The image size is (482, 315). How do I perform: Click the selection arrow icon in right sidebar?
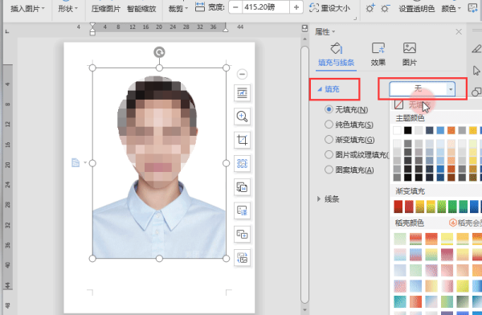(x=476, y=71)
